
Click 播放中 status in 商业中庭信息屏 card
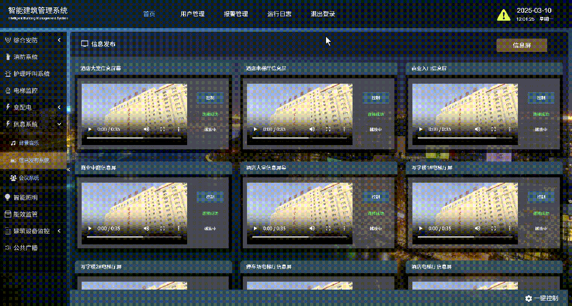pyautogui.click(x=210, y=229)
